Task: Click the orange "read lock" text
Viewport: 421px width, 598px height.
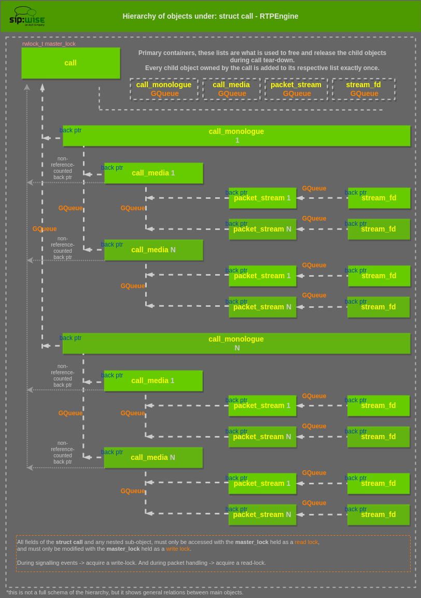Action: coord(306,542)
